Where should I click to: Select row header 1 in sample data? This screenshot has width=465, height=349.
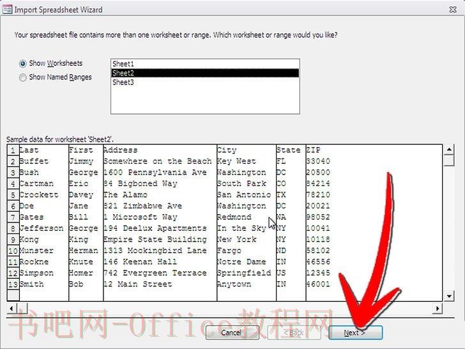pos(13,150)
